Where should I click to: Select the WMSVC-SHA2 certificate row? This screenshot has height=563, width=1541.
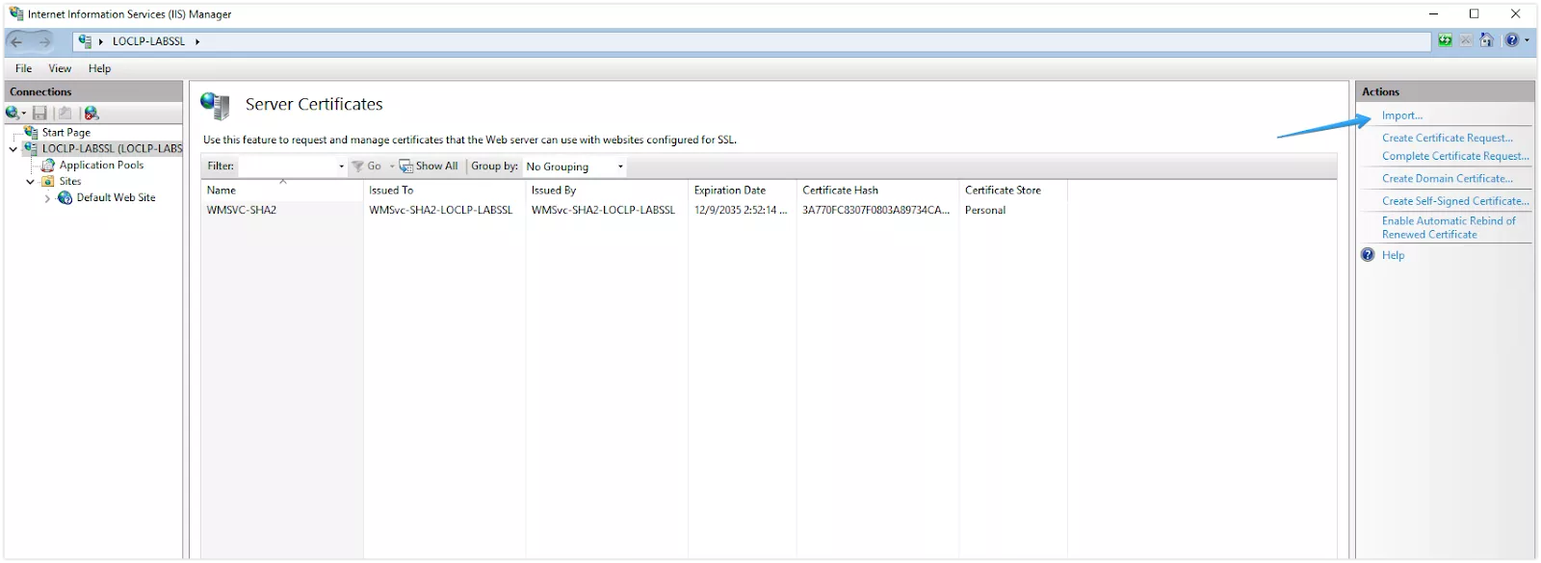point(242,210)
